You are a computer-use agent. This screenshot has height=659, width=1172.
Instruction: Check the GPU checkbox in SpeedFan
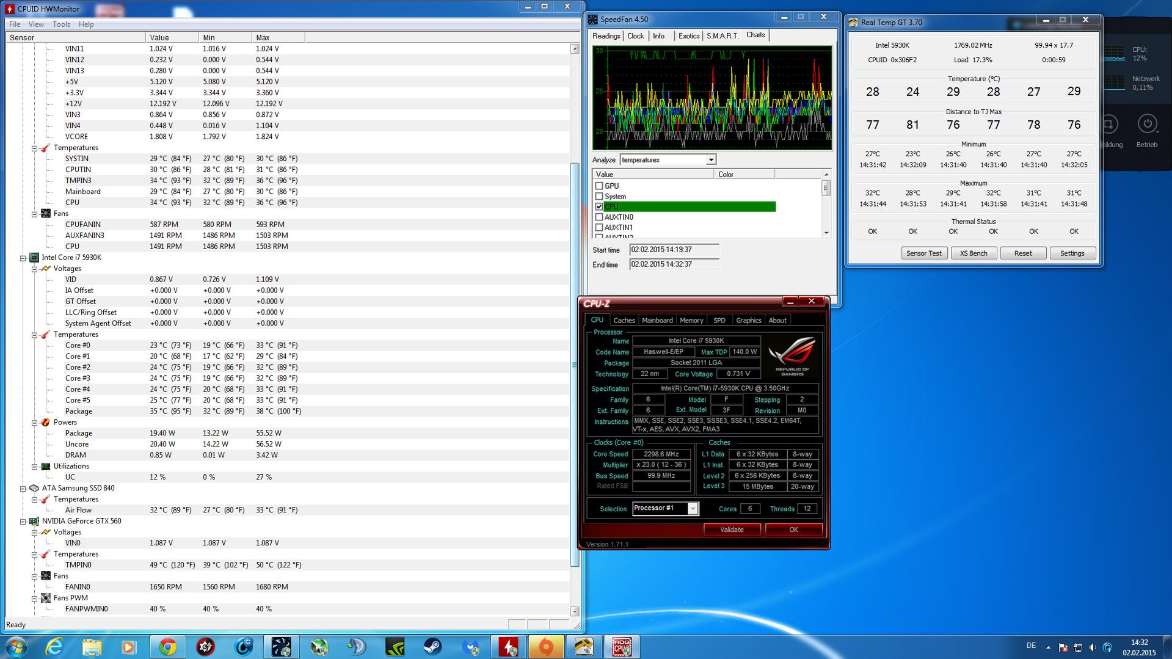[x=599, y=186]
